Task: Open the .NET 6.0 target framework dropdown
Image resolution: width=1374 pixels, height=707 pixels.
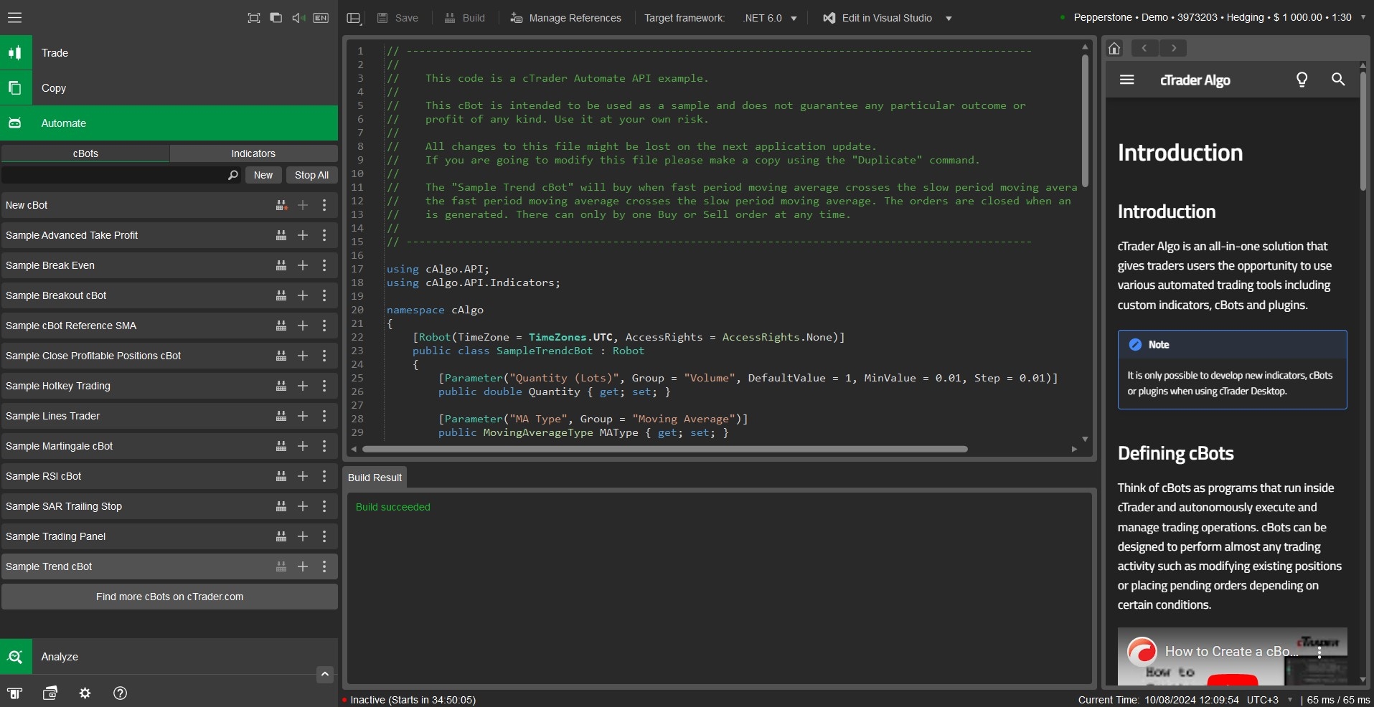Action: (771, 18)
